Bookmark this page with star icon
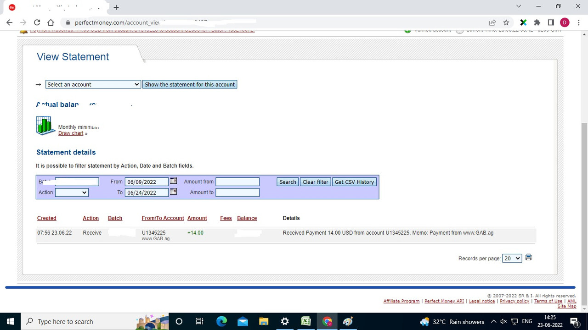Image resolution: width=588 pixels, height=330 pixels. pyautogui.click(x=506, y=22)
